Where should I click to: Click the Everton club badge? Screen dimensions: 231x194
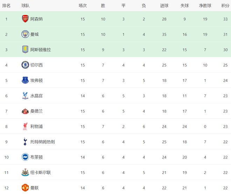click(25, 80)
